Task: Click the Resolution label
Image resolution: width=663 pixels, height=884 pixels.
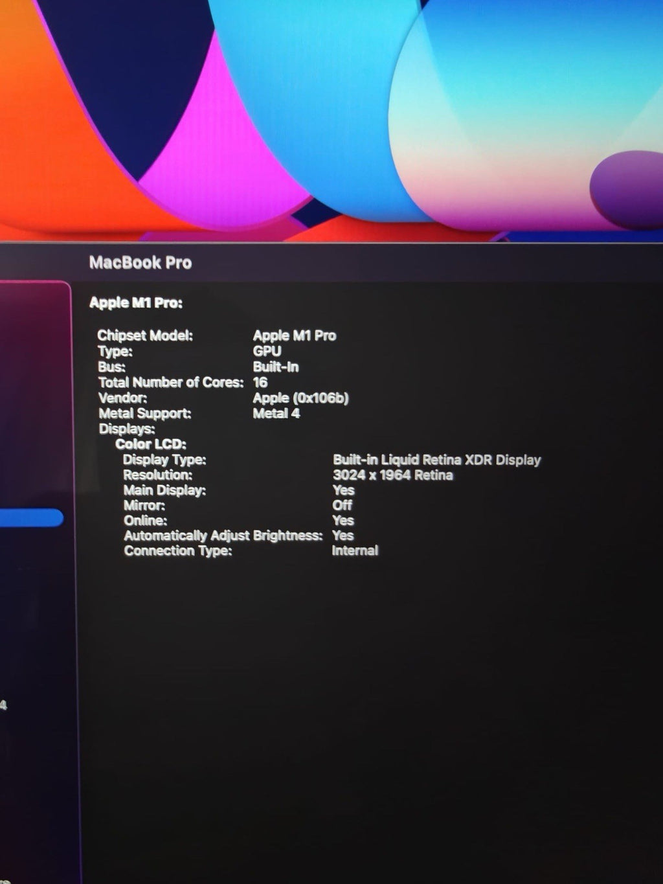Action: pyautogui.click(x=158, y=475)
